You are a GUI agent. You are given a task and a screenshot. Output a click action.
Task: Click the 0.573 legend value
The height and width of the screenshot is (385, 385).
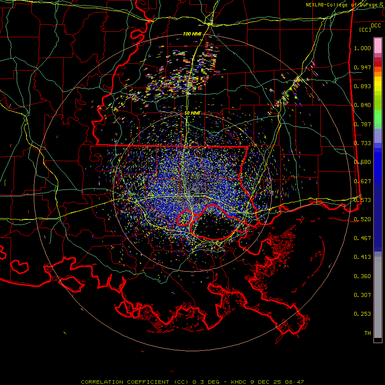(362, 200)
